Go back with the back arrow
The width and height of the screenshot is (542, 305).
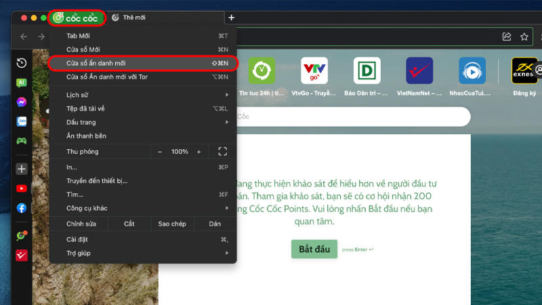[x=24, y=37]
